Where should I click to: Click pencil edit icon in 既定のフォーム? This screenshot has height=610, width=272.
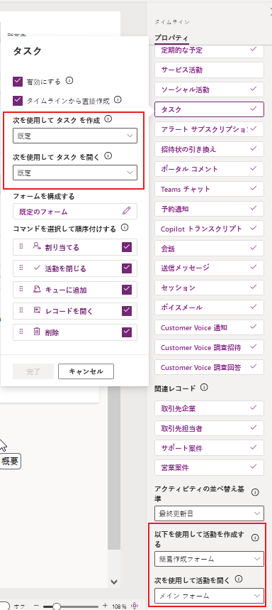click(127, 211)
